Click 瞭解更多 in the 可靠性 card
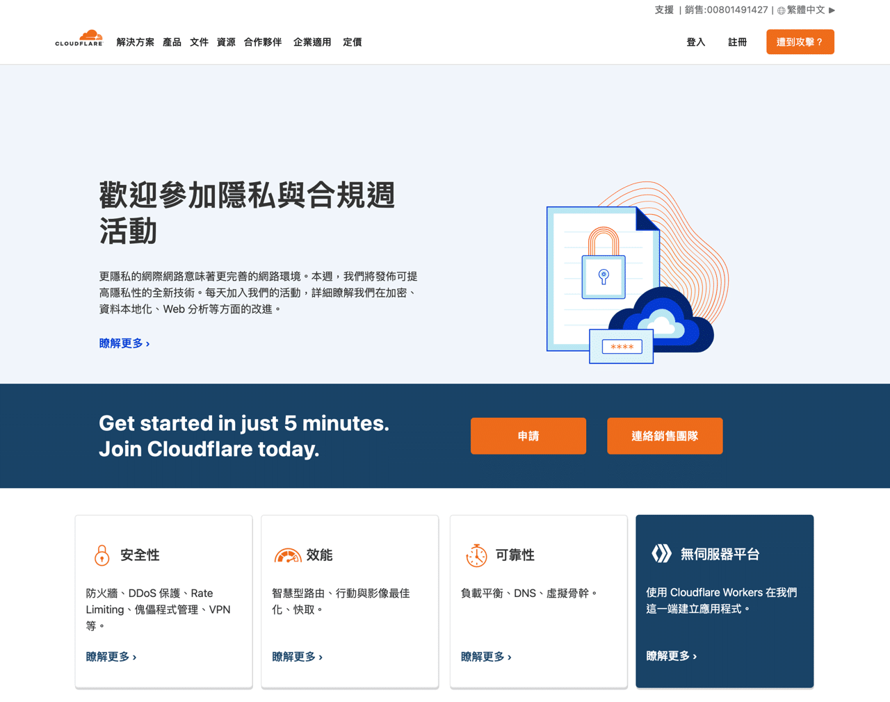Viewport: 890px width, 702px height. point(487,657)
